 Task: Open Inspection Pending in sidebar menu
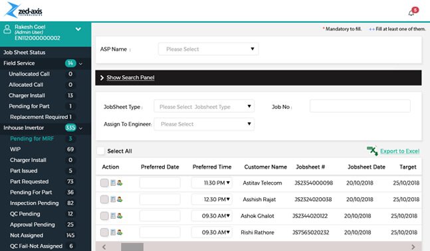coord(35,203)
